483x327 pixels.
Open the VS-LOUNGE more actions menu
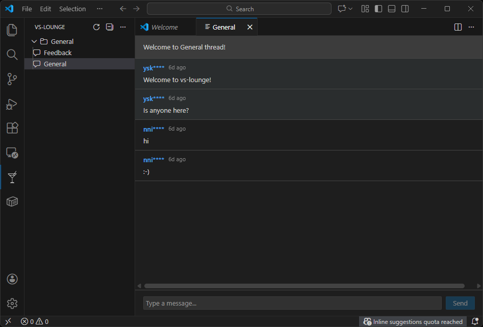tap(123, 27)
